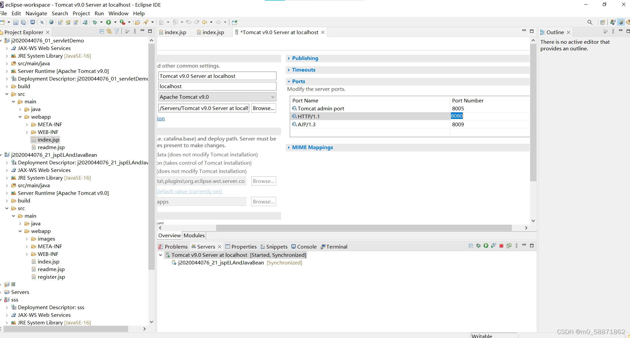Click Publish to server icon in Servers view
The height and width of the screenshot is (338, 630).
509,246
